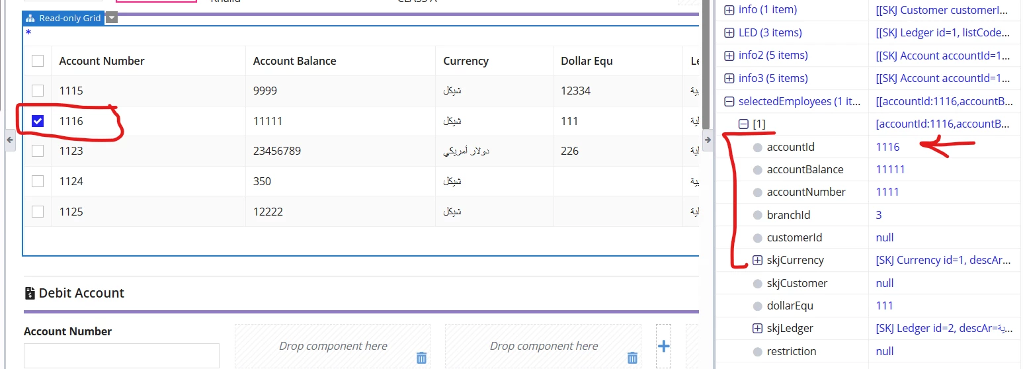Toggle the header select-all checkbox
Screen dimensions: 1023x369
[38, 61]
